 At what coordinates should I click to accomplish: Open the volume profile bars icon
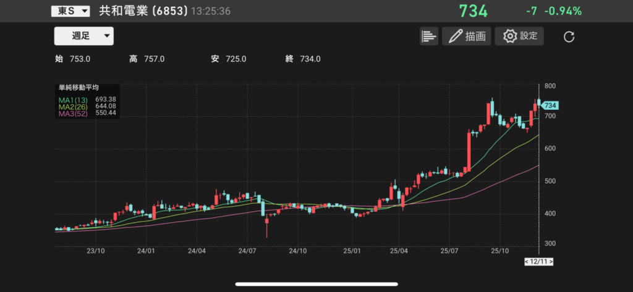point(428,36)
